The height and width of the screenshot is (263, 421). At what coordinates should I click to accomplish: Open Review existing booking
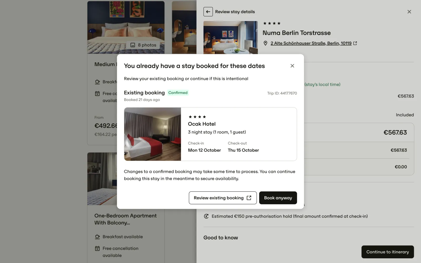[x=223, y=198]
